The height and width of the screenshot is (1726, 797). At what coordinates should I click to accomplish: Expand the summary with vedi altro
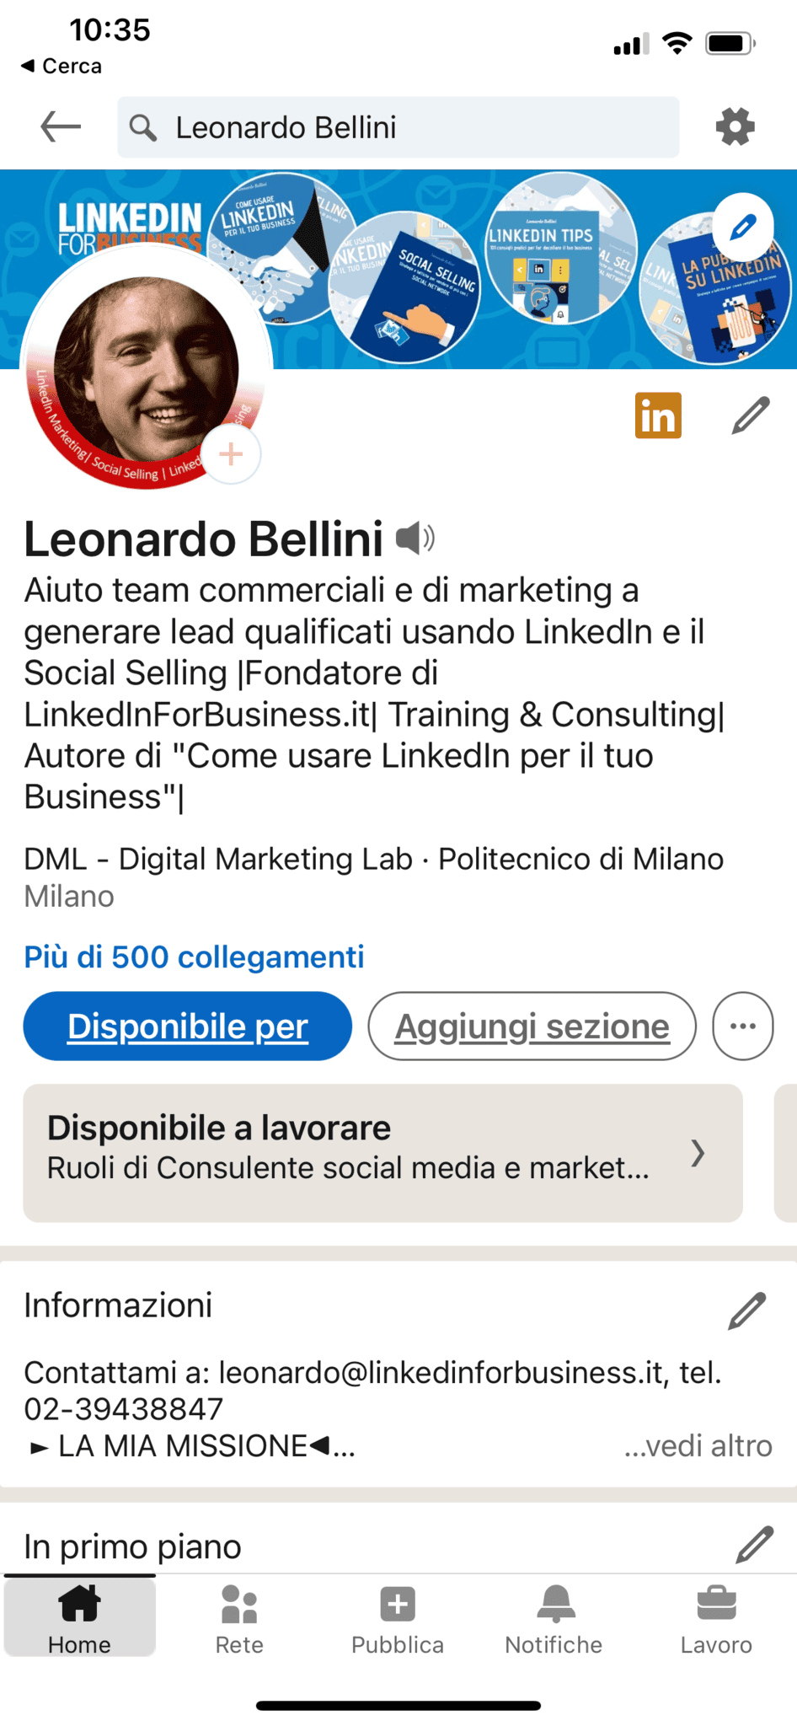[x=698, y=1445]
